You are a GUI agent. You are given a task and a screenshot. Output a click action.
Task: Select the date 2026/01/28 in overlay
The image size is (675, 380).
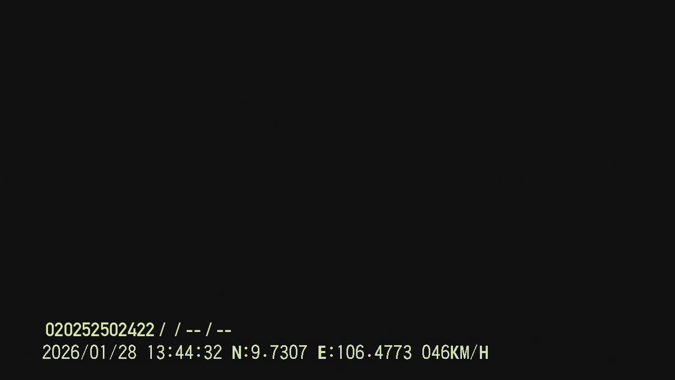tap(89, 353)
